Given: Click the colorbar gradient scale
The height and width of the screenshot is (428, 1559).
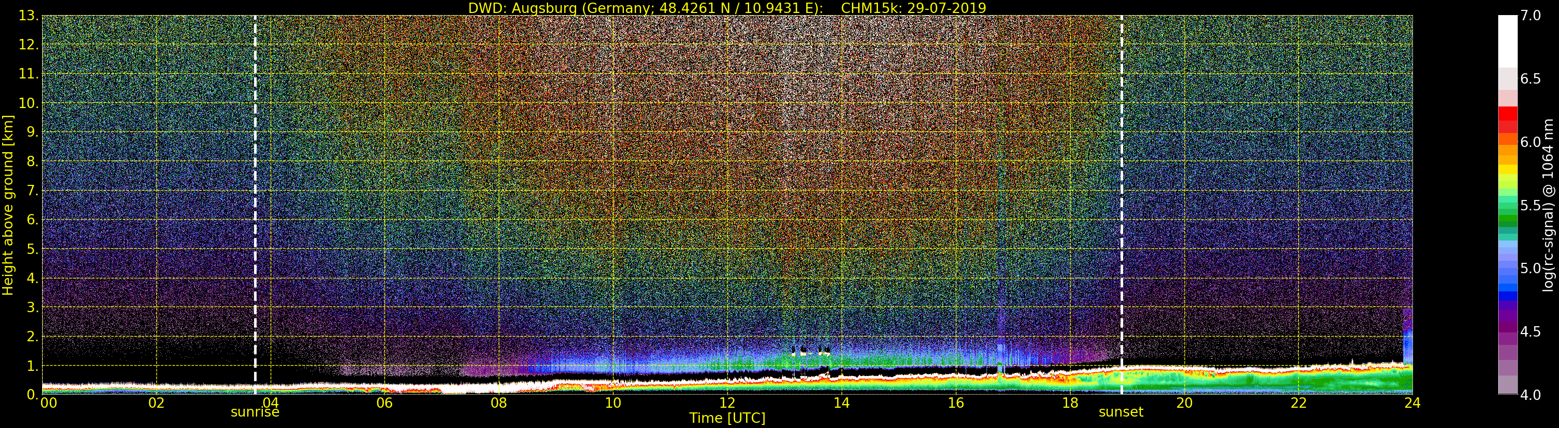Looking at the screenshot, I should [1508, 205].
